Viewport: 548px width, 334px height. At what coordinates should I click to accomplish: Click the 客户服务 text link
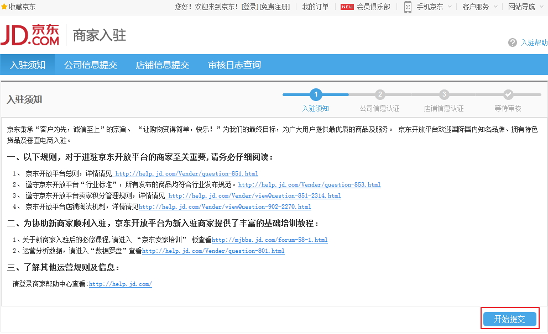point(476,7)
